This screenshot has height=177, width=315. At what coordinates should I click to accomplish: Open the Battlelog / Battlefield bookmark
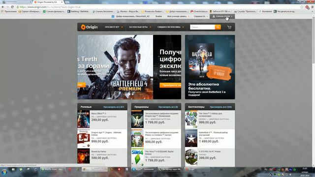click(x=79, y=11)
